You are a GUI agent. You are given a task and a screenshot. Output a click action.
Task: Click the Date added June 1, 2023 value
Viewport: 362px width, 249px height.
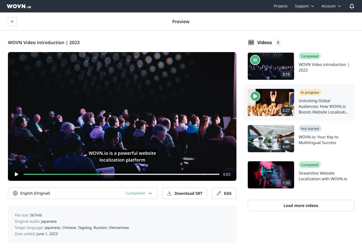point(47,234)
